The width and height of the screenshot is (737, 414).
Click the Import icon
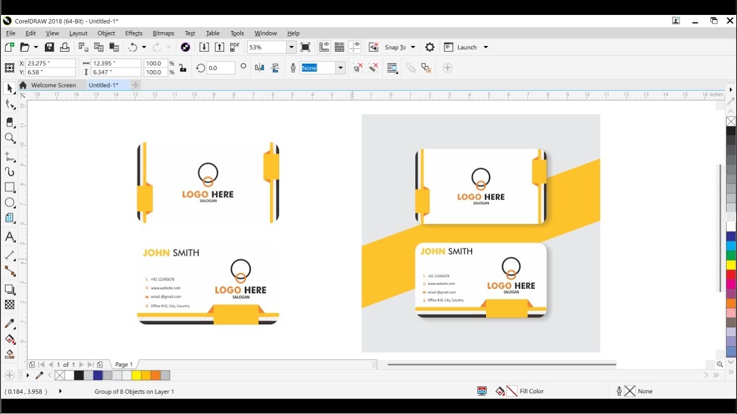(x=204, y=47)
